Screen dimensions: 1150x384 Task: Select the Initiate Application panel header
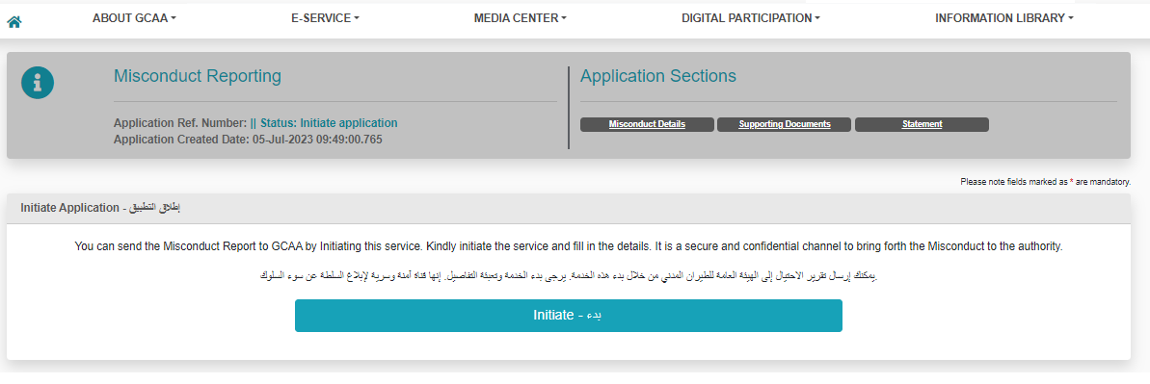point(569,209)
